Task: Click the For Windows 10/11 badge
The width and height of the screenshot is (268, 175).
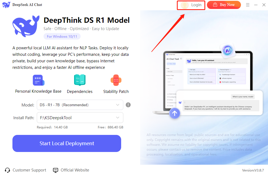Action: point(62,36)
